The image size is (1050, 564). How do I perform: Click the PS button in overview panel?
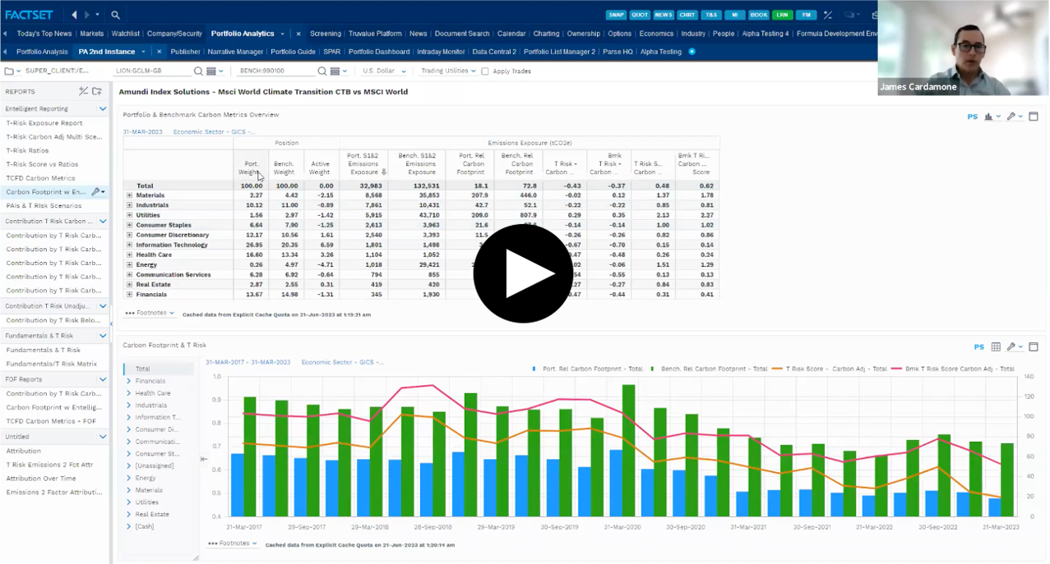click(973, 117)
